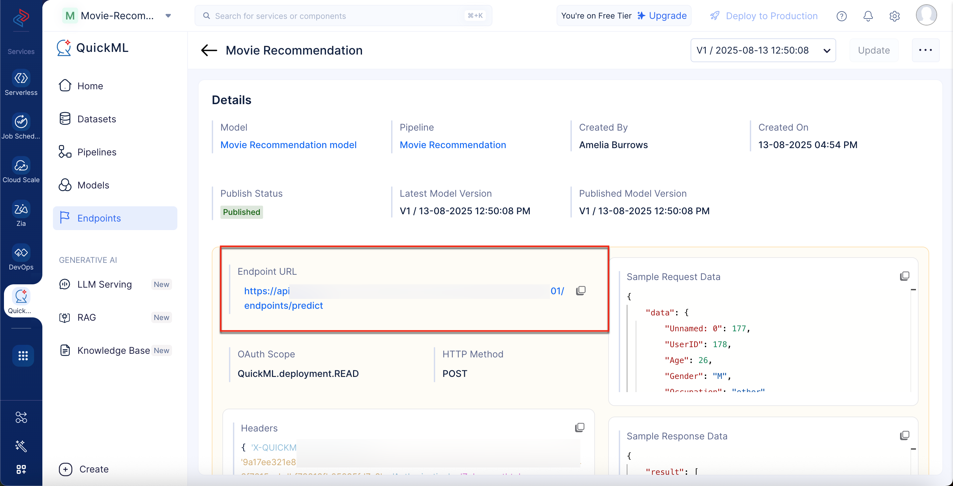
Task: Click the Created On date 13-08-2025 04:54 PM
Action: pos(808,145)
